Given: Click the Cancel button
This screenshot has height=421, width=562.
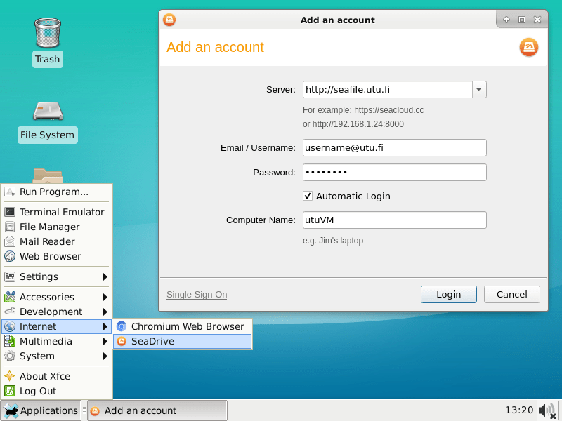Looking at the screenshot, I should point(512,294).
